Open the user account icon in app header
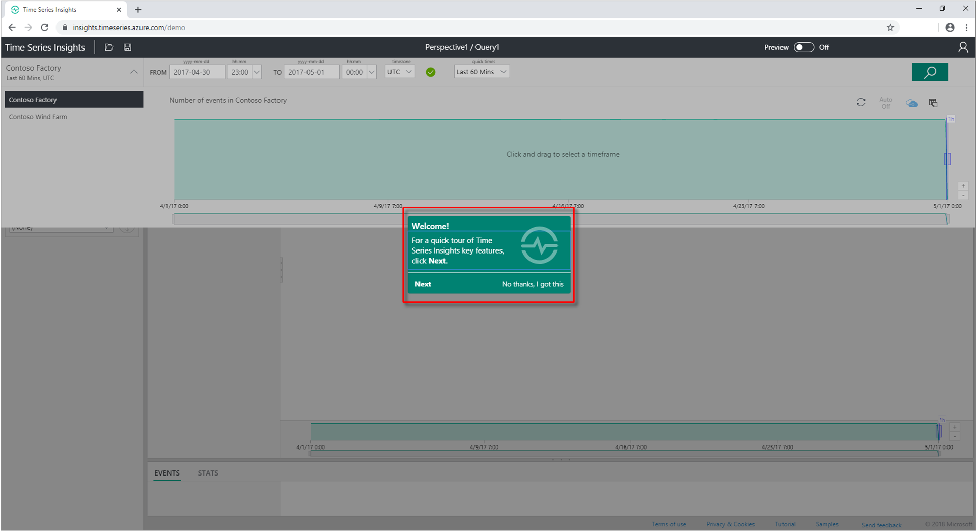 [963, 47]
